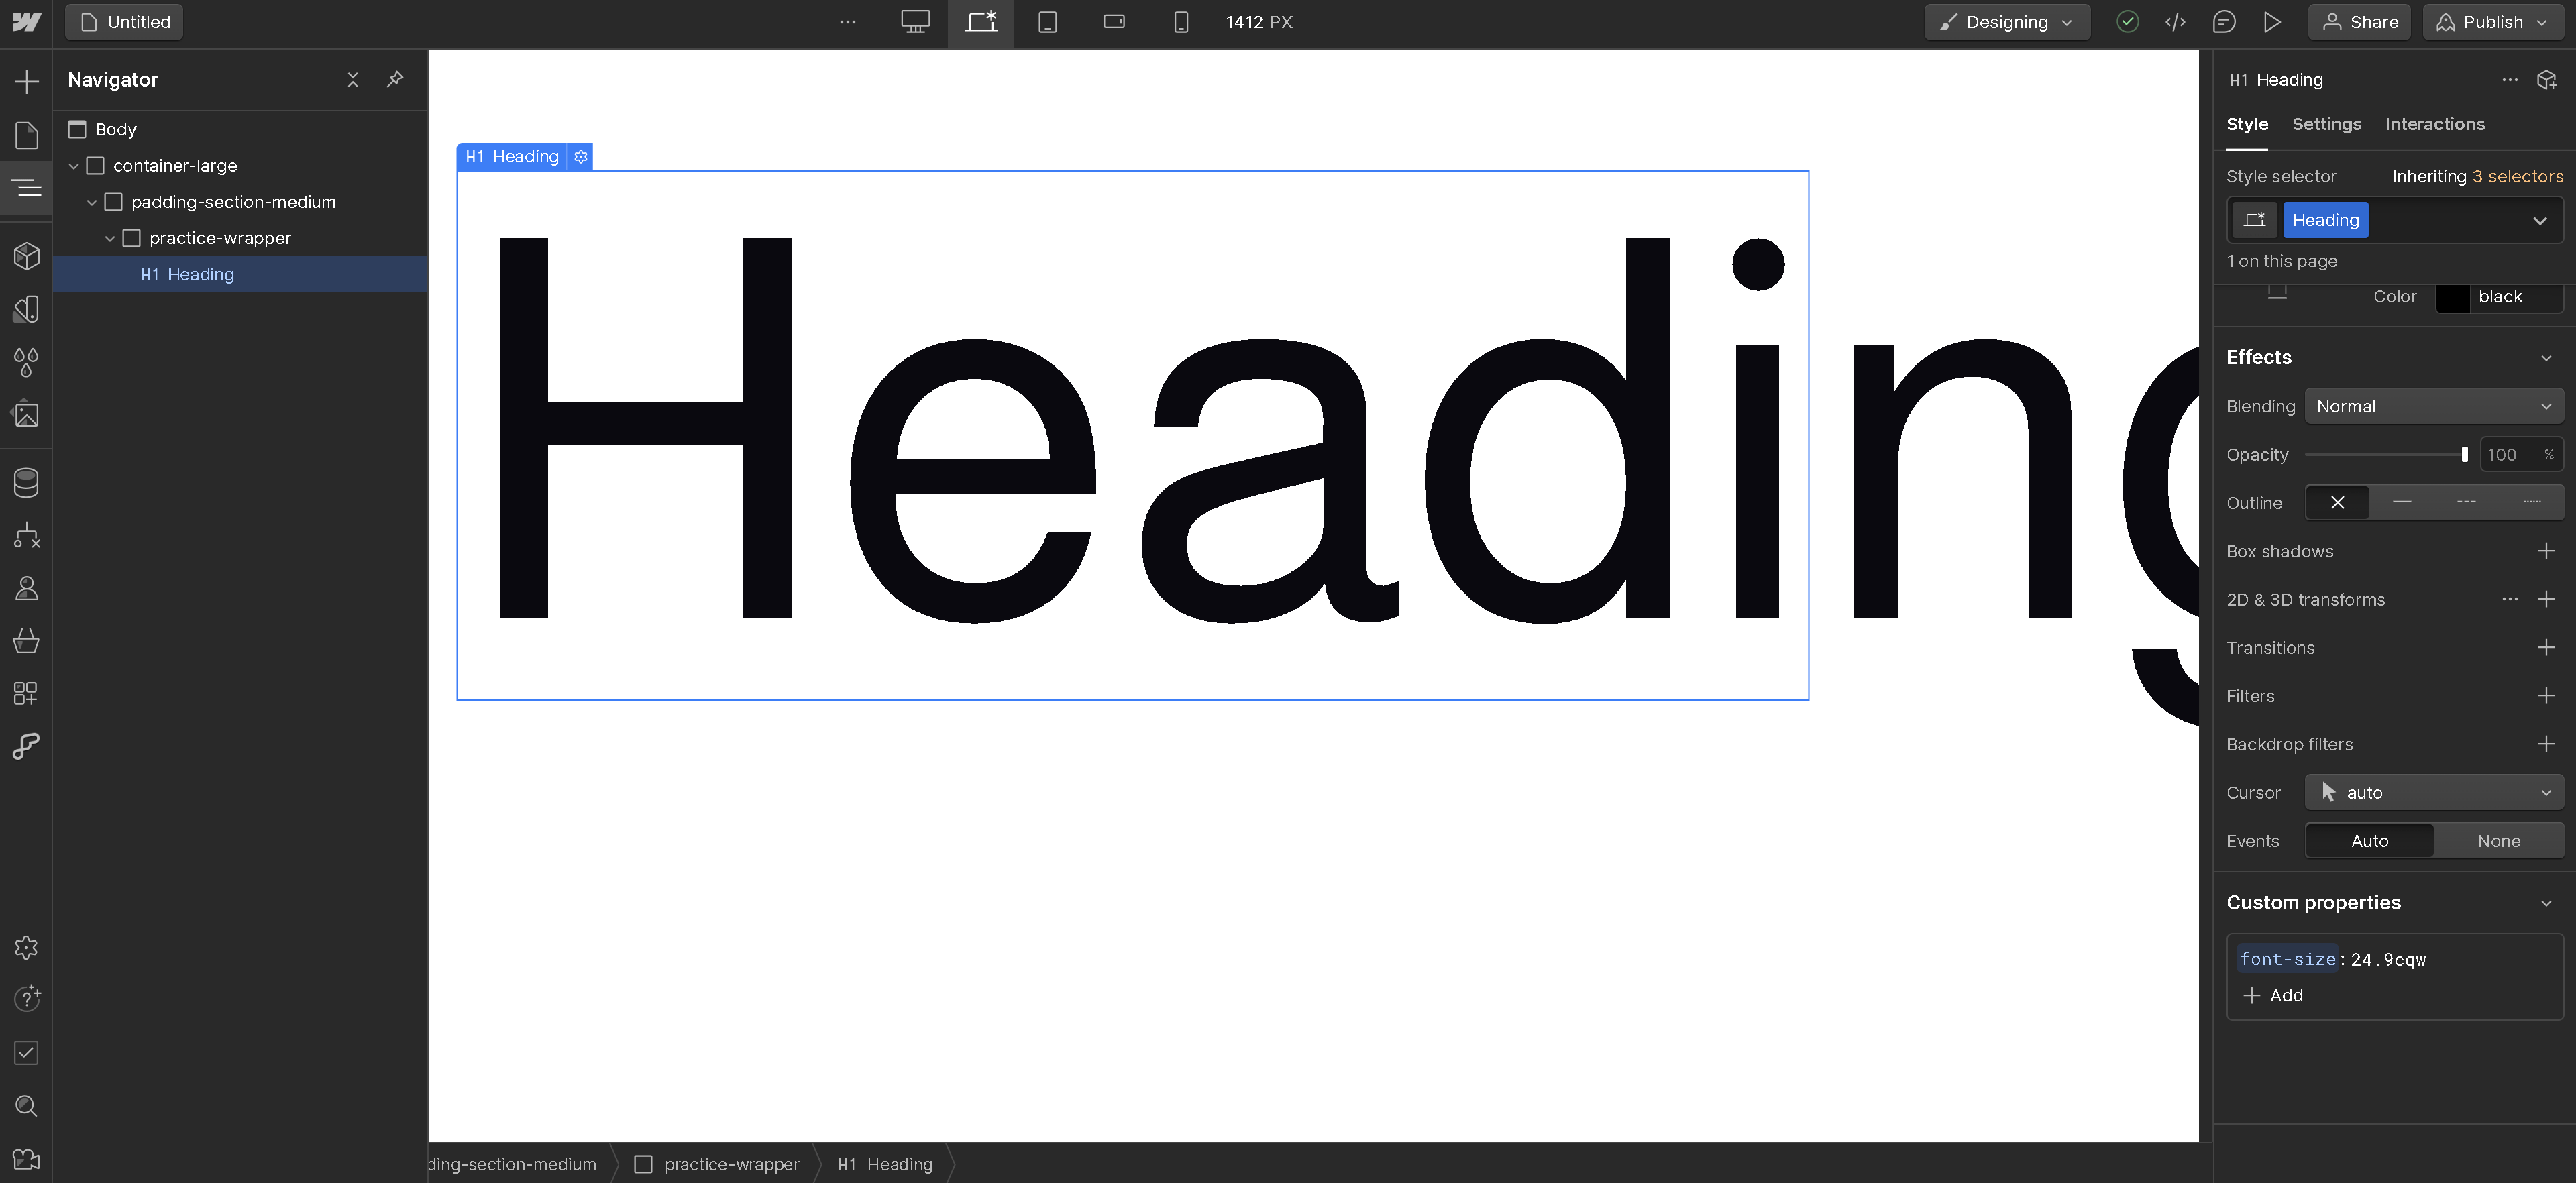Open the Variables panel icon
2576x1183 pixels.
point(26,309)
